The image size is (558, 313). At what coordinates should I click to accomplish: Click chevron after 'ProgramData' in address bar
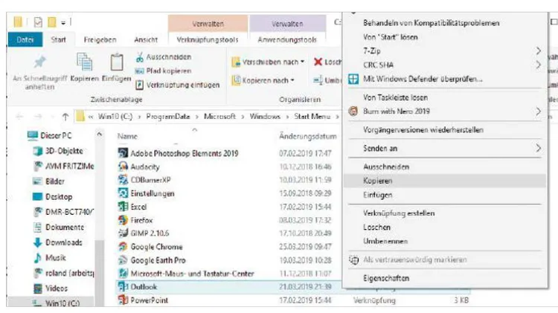point(197,117)
